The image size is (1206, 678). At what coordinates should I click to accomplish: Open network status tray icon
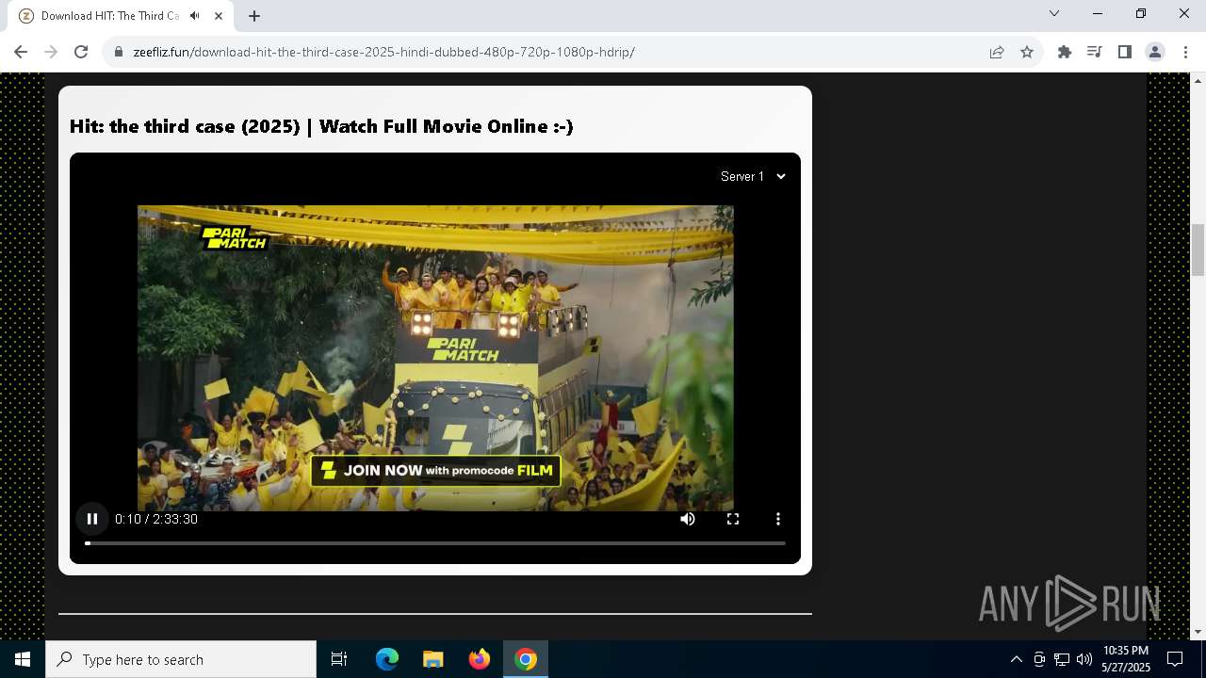(x=1062, y=659)
